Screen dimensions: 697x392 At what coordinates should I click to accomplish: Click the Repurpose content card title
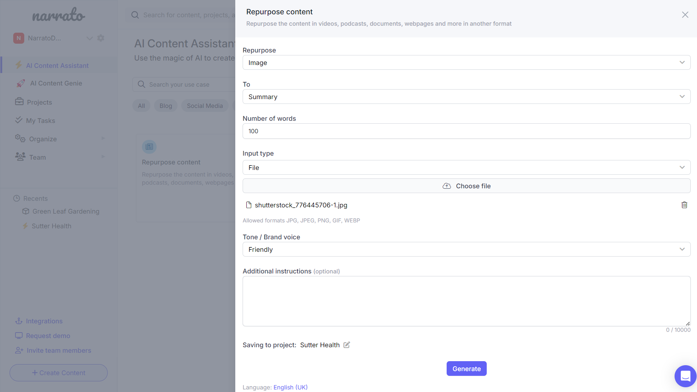(x=171, y=162)
